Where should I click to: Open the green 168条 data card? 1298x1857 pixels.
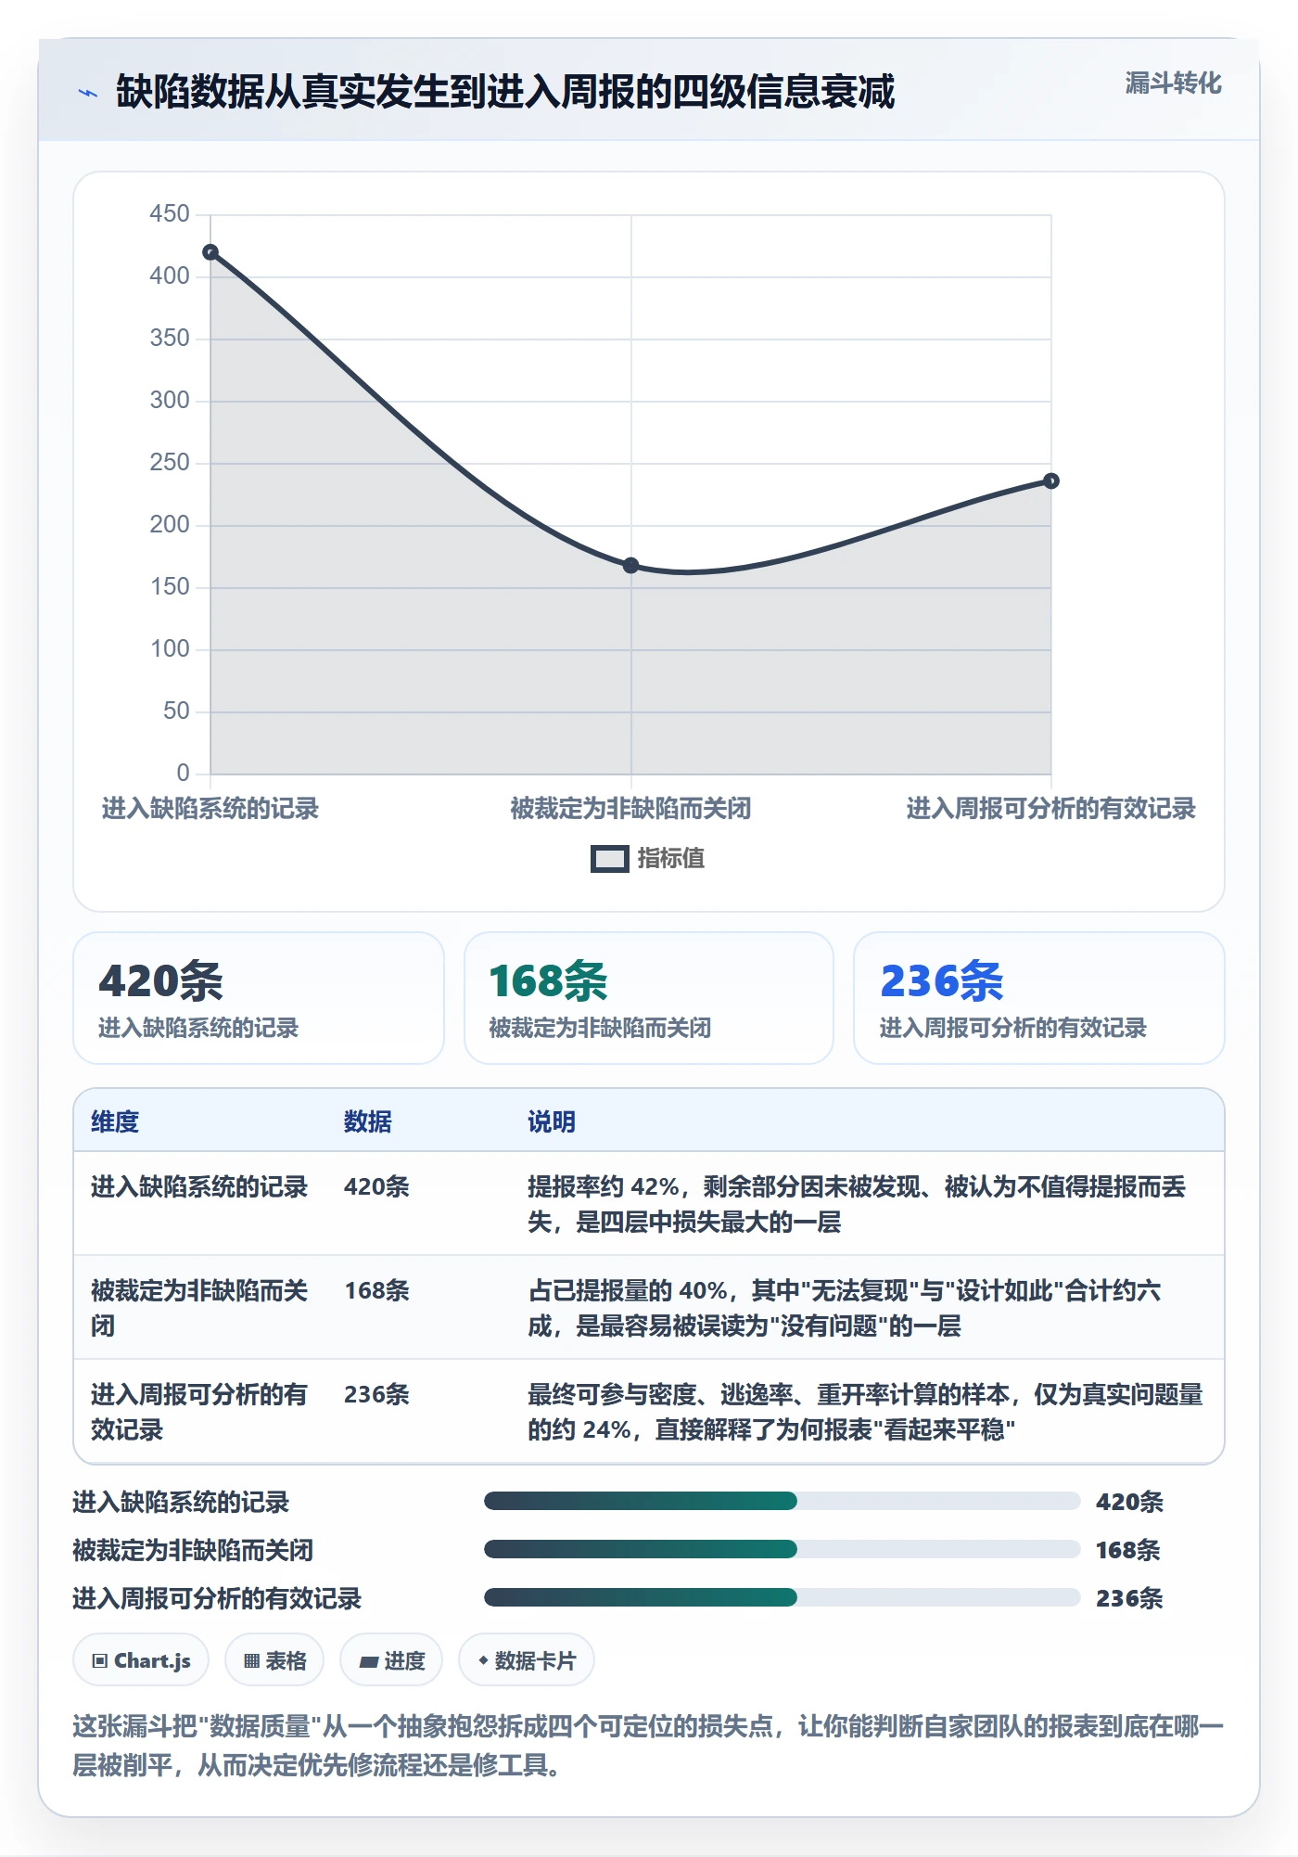pyautogui.click(x=649, y=998)
